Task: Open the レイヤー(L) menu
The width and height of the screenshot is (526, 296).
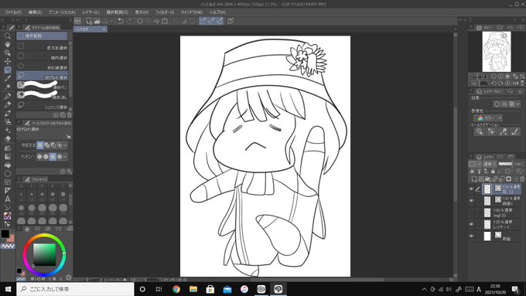Action: [91, 12]
